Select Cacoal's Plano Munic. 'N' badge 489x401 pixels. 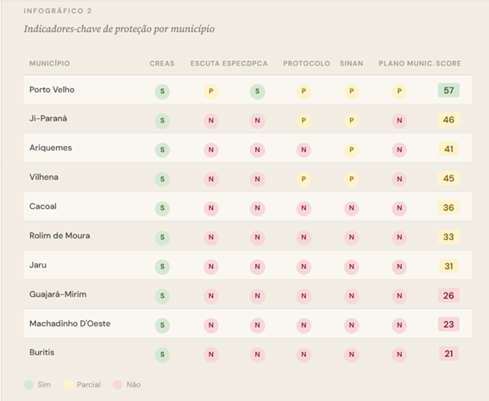click(399, 208)
